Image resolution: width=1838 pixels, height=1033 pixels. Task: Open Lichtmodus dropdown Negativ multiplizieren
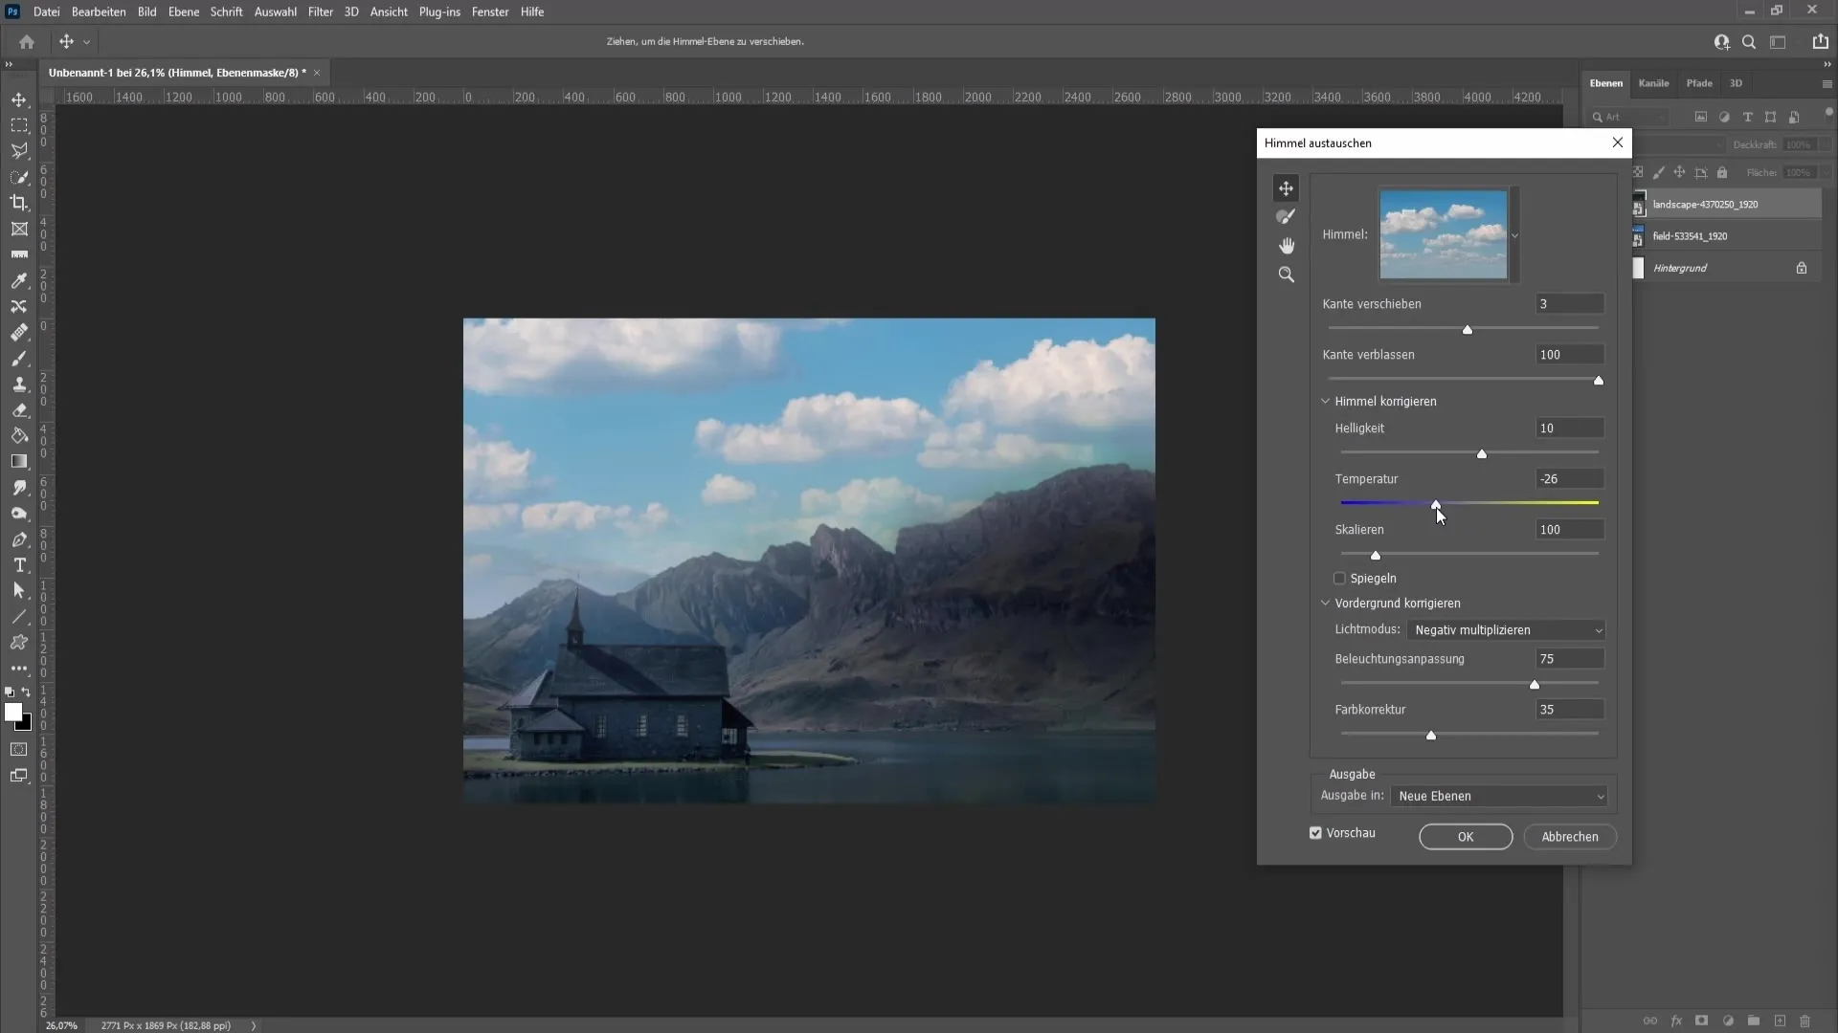coord(1506,630)
